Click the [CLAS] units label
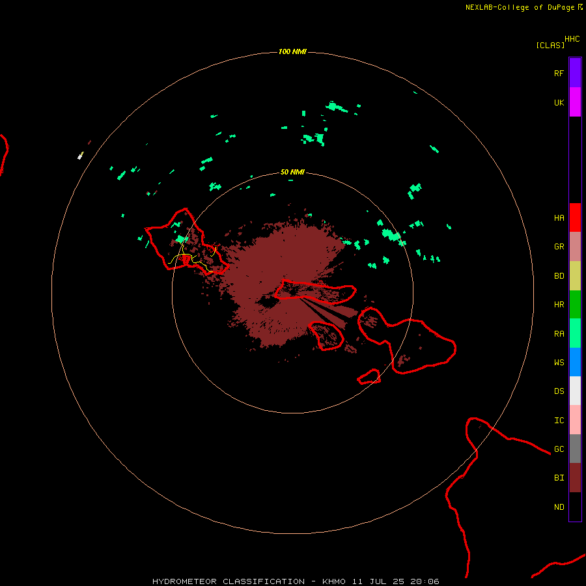The image size is (586, 586). click(550, 45)
